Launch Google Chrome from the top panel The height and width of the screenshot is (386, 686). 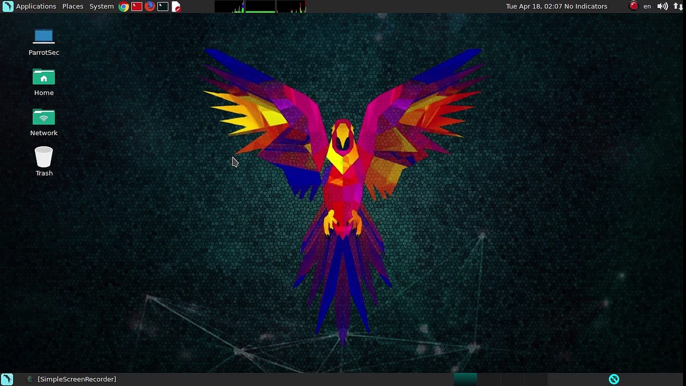coord(124,6)
